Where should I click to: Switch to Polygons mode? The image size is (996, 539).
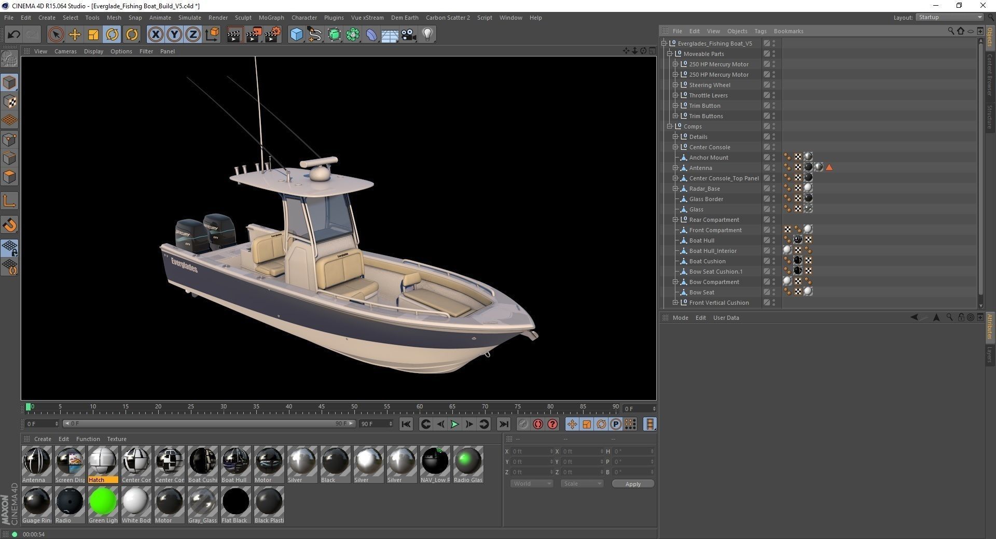(x=9, y=177)
